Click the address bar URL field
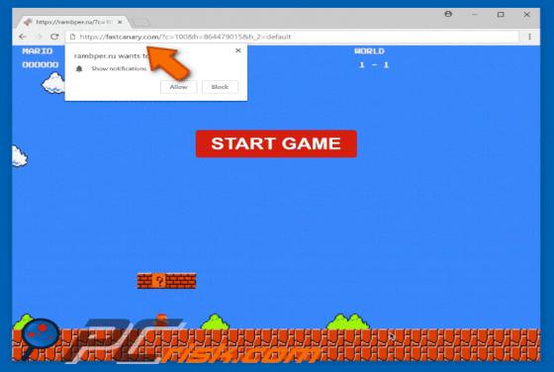The image size is (554, 372). 292,37
